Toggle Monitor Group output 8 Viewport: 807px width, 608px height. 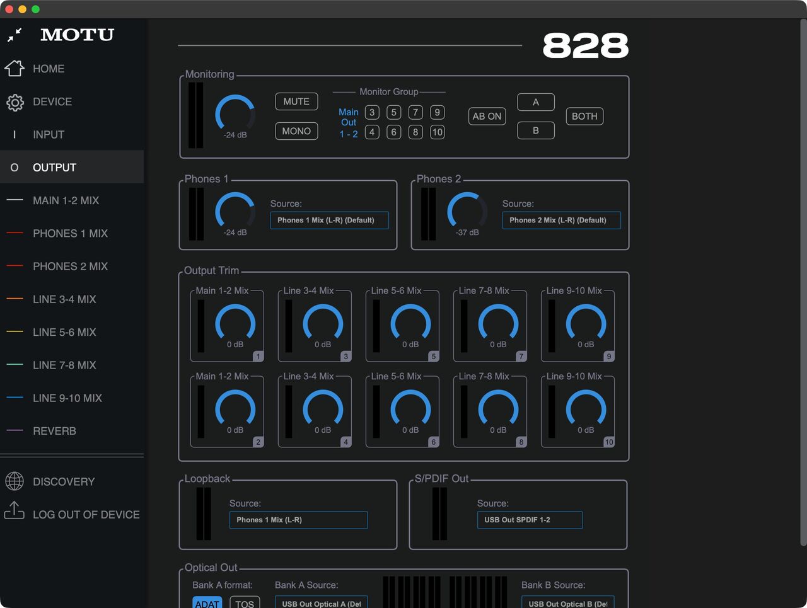(415, 132)
